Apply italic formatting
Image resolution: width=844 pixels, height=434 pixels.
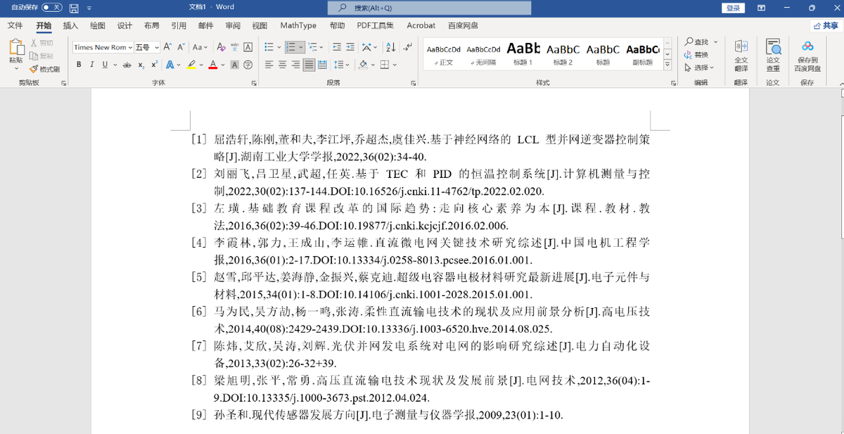[x=92, y=65]
